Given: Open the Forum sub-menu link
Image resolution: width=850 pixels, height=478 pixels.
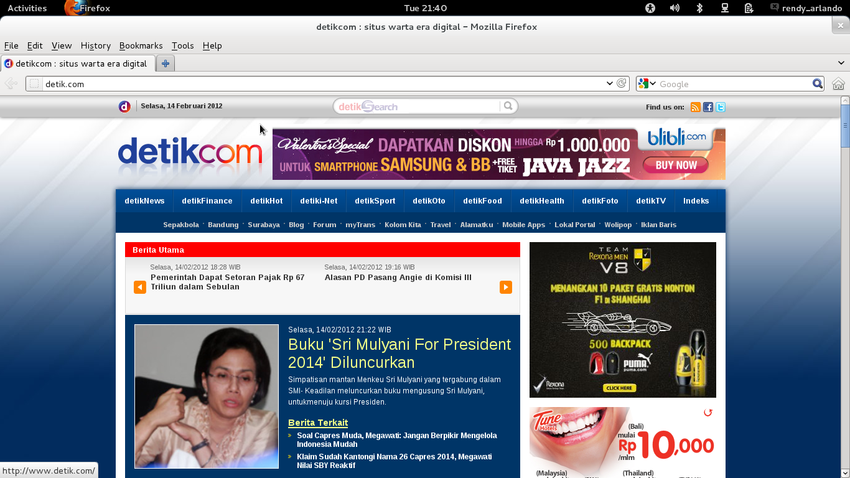Looking at the screenshot, I should (x=324, y=225).
